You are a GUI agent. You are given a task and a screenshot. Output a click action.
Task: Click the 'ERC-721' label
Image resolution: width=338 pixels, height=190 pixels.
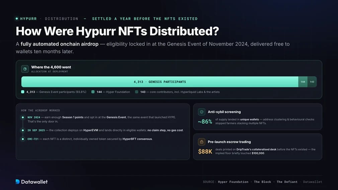click(x=33, y=139)
